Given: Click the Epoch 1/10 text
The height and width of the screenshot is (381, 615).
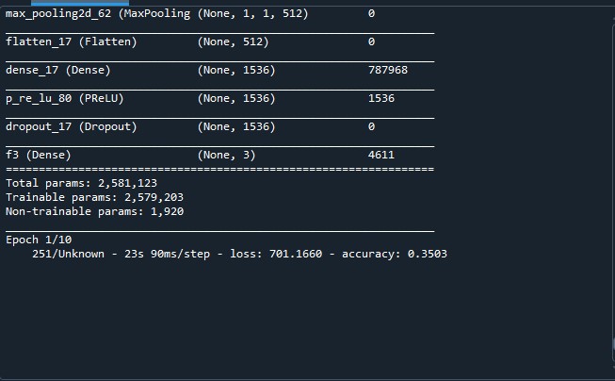Looking at the screenshot, I should pyautogui.click(x=36, y=240).
